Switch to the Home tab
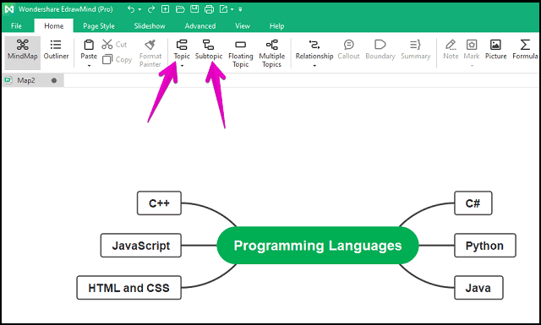 54,26
